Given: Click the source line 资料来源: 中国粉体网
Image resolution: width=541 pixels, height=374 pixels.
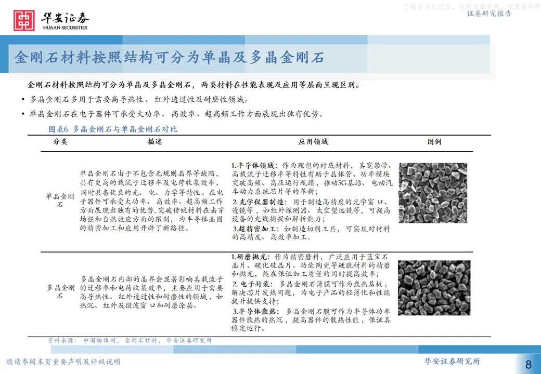Looking at the screenshot, I should pyautogui.click(x=130, y=341).
